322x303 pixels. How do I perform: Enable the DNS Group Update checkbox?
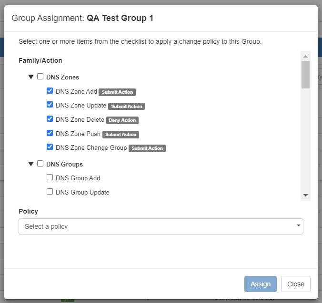coord(50,192)
